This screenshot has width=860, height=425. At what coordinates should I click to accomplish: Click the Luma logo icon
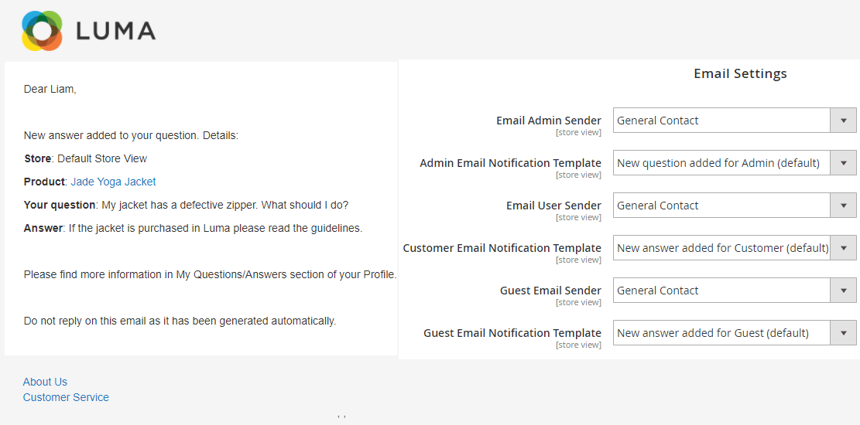[42, 31]
